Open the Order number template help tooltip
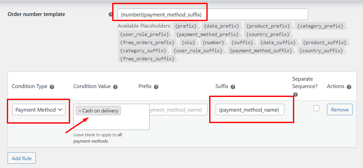This screenshot has height=168, width=363. (x=111, y=14)
